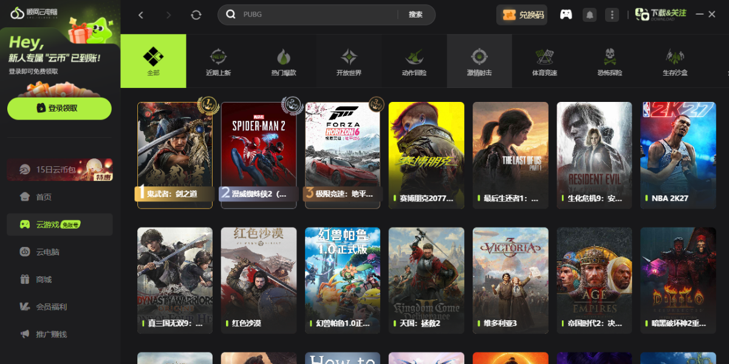The image size is (729, 364).
Task: Open notifications bell icon
Action: (x=589, y=15)
